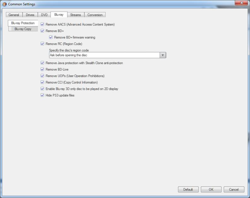Click the 'Ask before opening the disc' field
Viewport: 250px width, 198px height.
point(104,55)
